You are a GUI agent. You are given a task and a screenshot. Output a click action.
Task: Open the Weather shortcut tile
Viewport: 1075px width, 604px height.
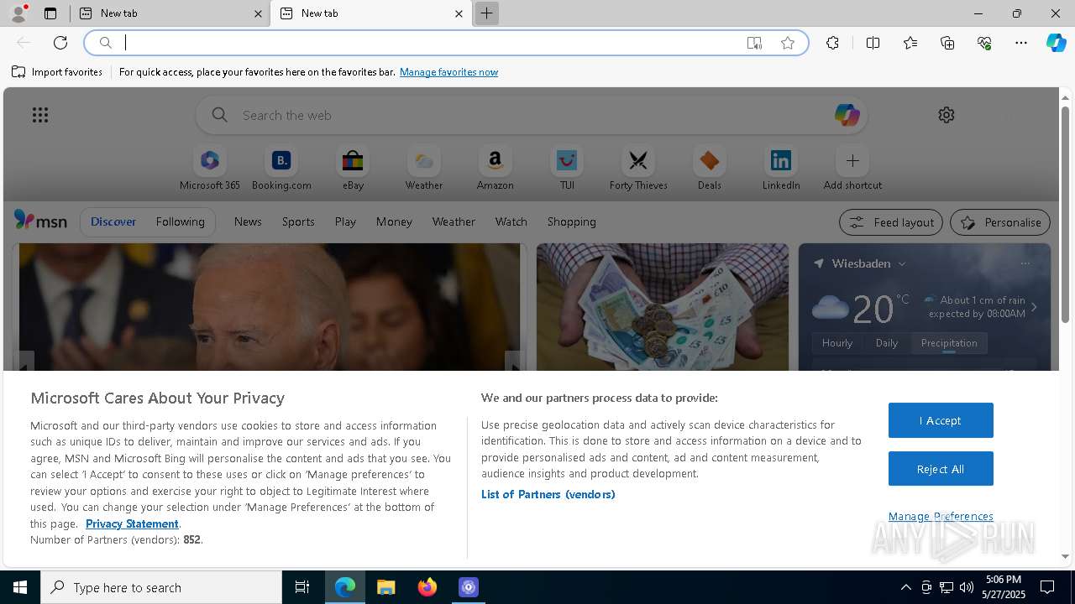[424, 168]
